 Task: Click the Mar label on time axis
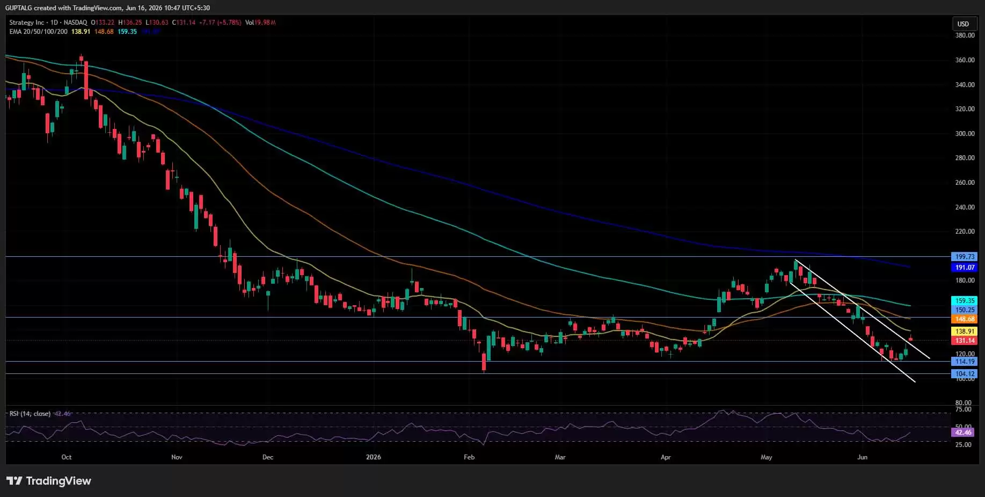[x=560, y=457]
